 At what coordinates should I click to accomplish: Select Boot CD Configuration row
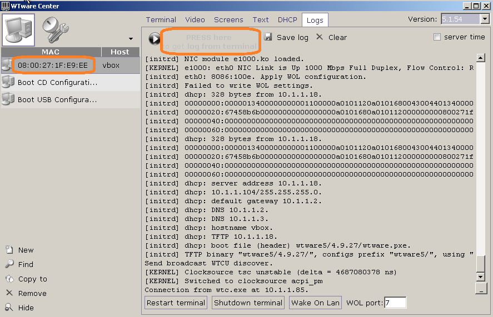tap(71, 82)
